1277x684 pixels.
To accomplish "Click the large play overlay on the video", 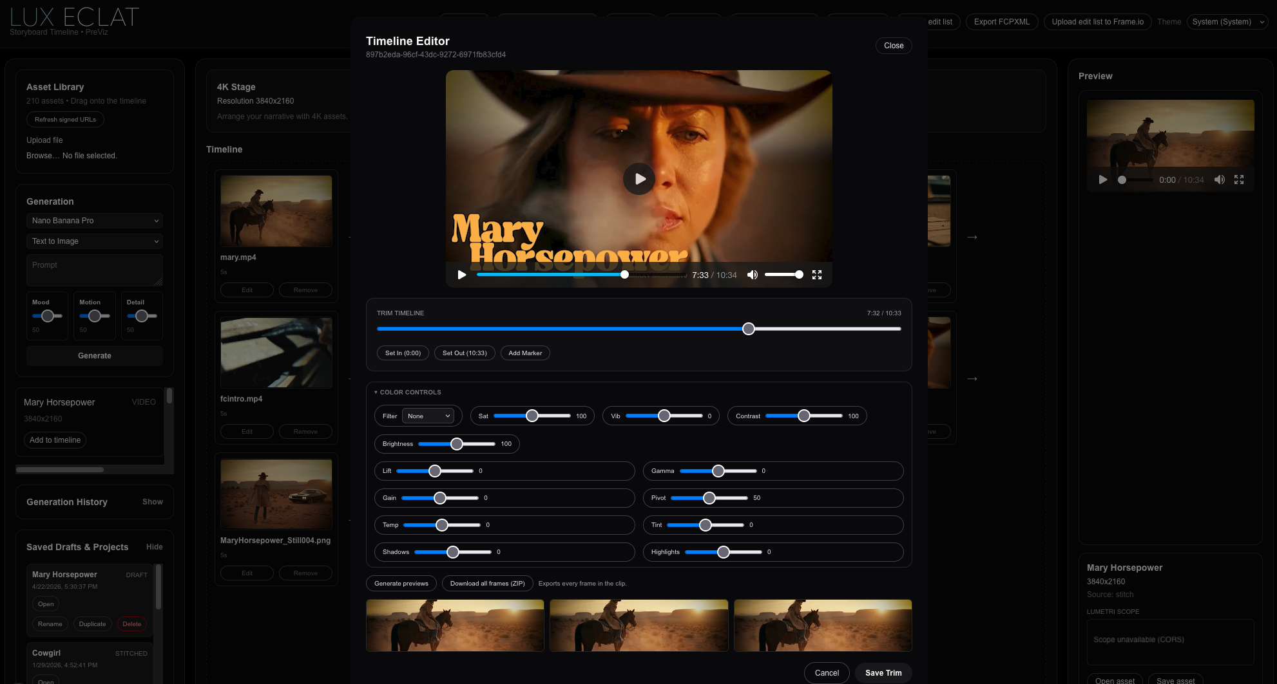I will 638,179.
